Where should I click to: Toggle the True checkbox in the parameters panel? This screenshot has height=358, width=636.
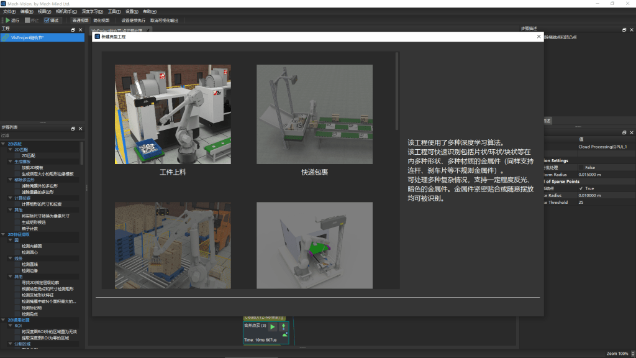581,188
